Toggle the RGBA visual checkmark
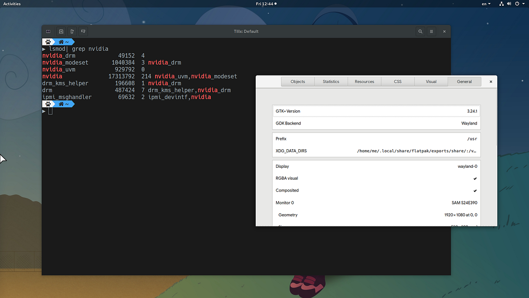Viewport: 529px width, 298px height. pyautogui.click(x=474, y=178)
